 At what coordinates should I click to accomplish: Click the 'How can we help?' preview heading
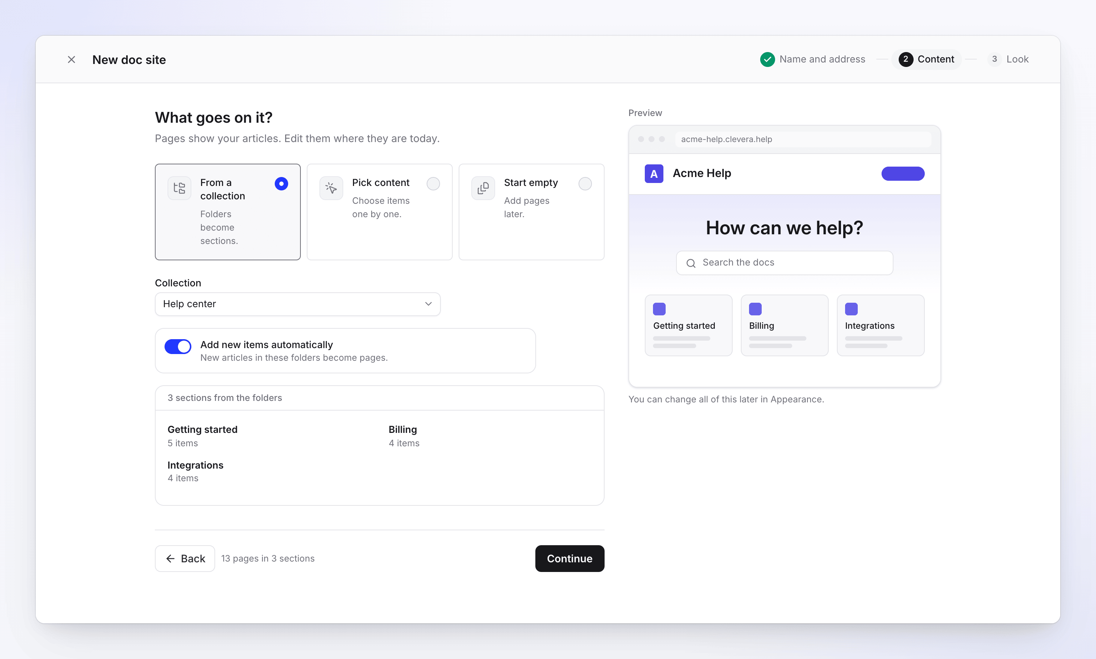784,228
